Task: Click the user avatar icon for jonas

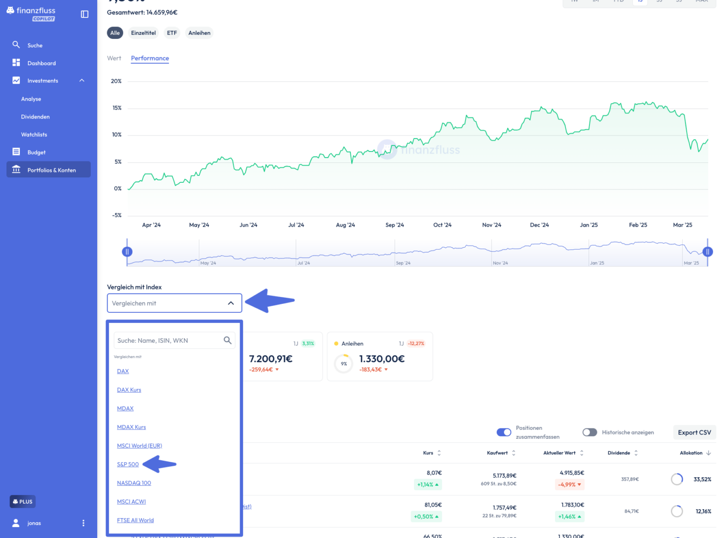Action: click(x=16, y=523)
